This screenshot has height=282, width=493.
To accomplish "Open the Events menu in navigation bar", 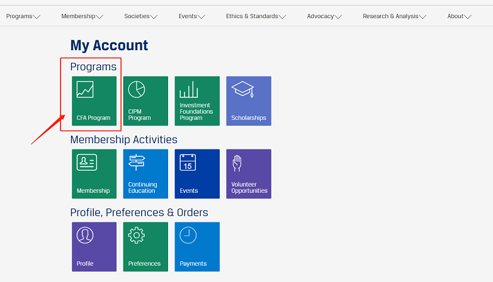I will tap(191, 16).
